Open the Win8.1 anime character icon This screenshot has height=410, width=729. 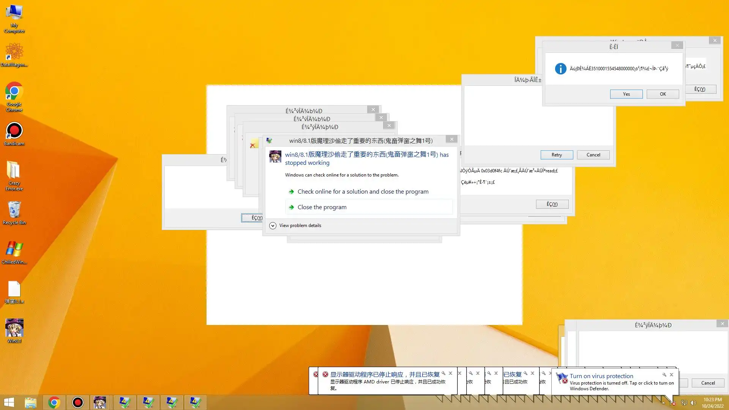click(x=14, y=330)
